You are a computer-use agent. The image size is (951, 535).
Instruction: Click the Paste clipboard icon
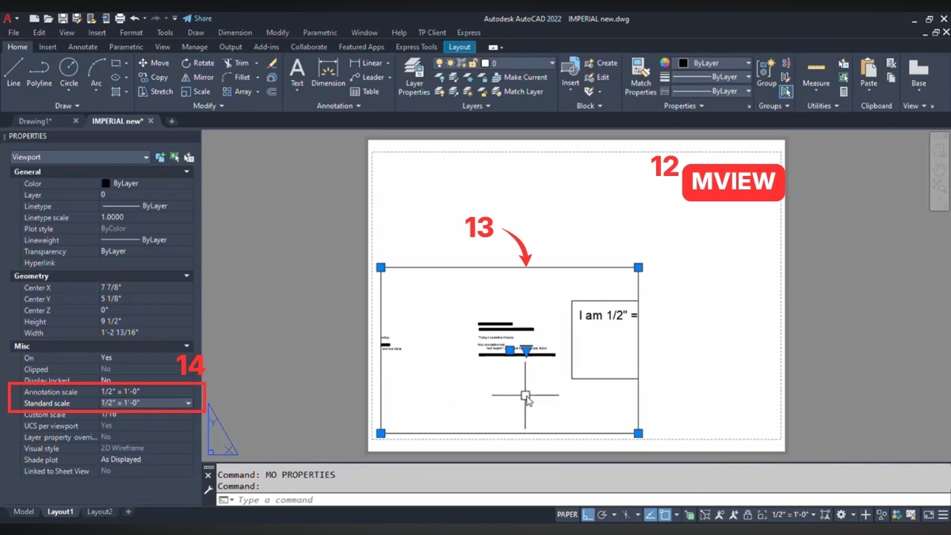pyautogui.click(x=869, y=72)
